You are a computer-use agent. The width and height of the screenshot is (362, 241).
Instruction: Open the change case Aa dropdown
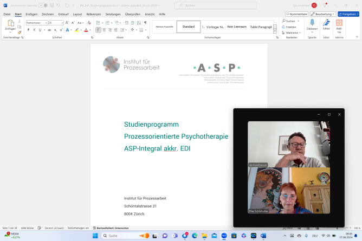coord(80,23)
